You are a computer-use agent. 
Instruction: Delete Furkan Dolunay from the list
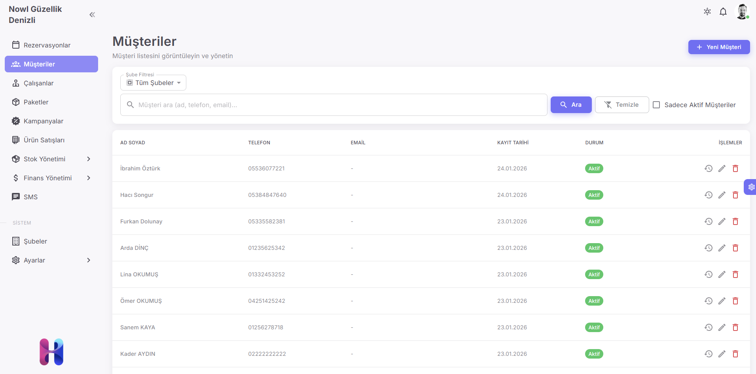tap(735, 221)
